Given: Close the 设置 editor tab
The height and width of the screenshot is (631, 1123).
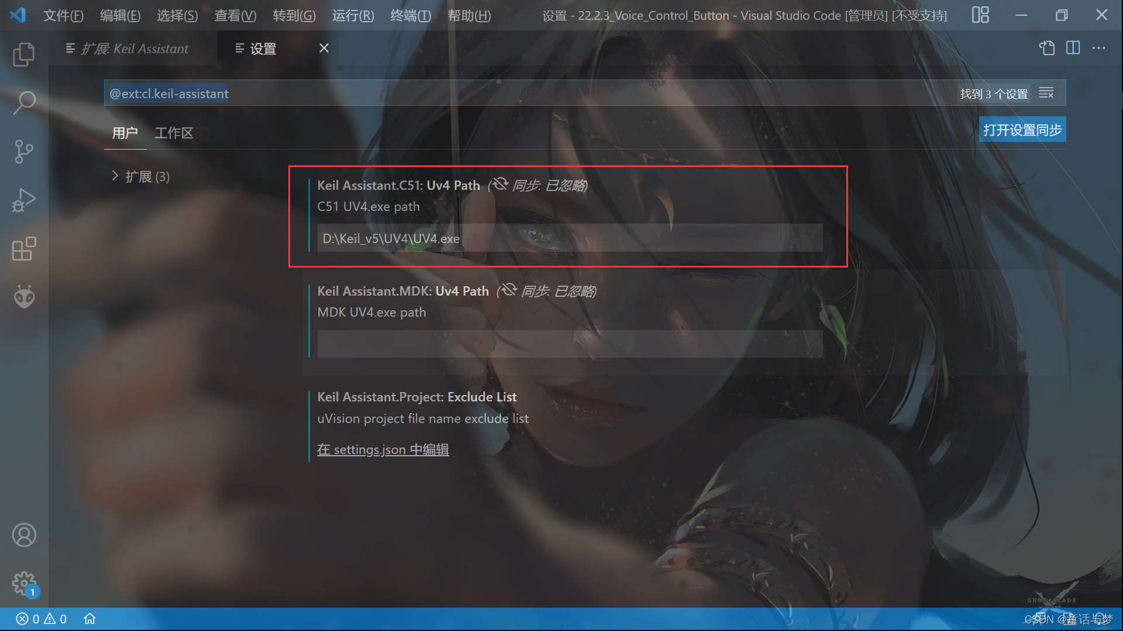Looking at the screenshot, I should [324, 48].
